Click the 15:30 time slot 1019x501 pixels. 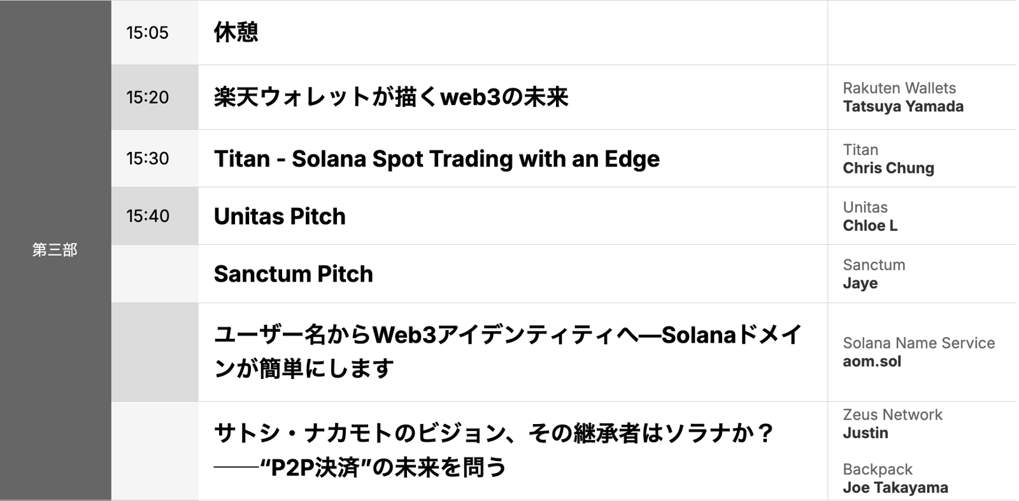click(148, 158)
